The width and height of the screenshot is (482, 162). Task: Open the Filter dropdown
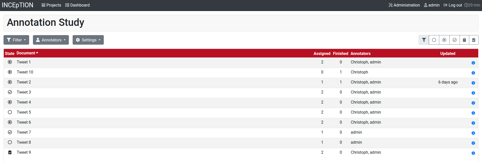(x=16, y=40)
